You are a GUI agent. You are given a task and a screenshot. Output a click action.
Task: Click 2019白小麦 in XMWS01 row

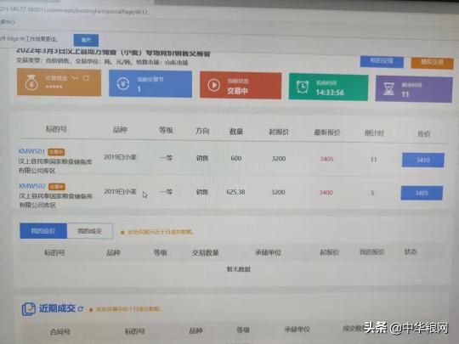(120, 157)
